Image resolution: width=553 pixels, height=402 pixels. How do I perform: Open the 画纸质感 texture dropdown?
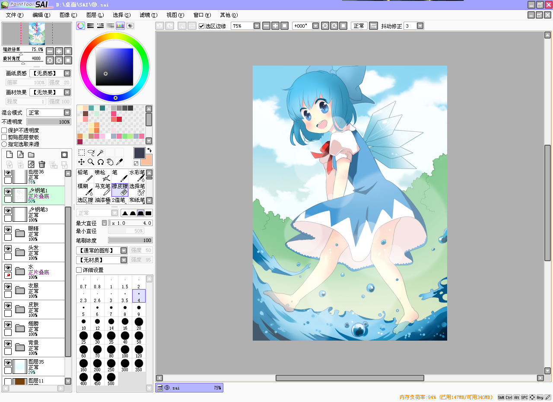pyautogui.click(x=67, y=73)
